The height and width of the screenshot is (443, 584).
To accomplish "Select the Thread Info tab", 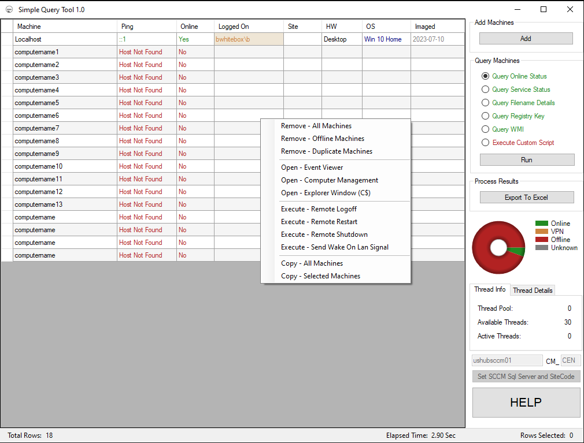I will tap(490, 289).
